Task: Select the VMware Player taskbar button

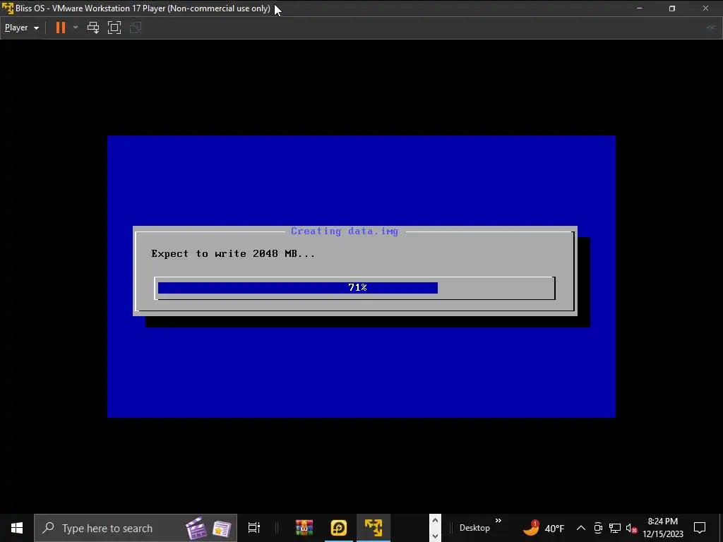Action: (x=374, y=528)
